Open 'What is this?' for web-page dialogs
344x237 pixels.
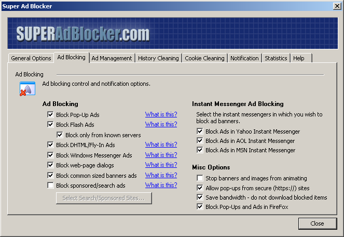161,165
